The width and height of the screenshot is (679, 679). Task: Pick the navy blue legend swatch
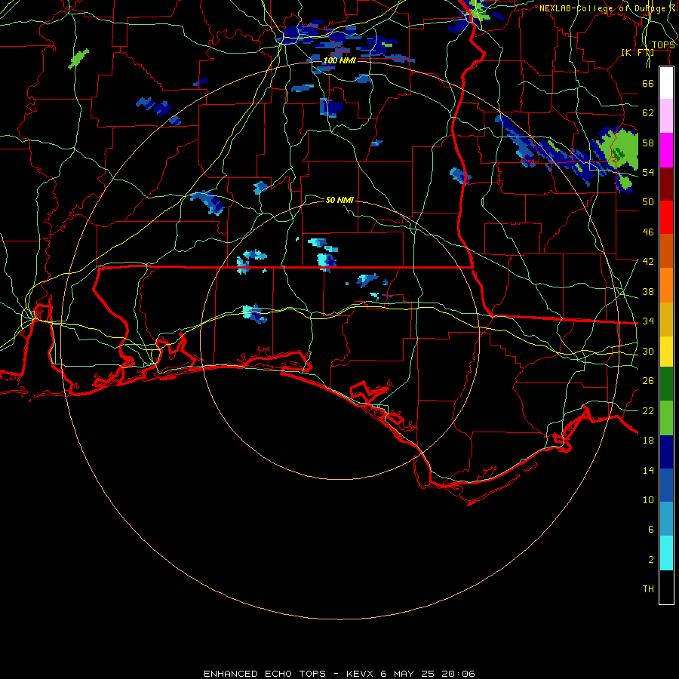[666, 452]
